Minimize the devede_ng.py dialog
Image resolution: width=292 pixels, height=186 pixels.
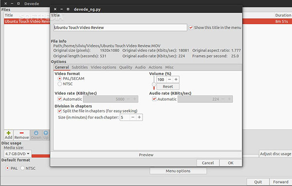62,9
